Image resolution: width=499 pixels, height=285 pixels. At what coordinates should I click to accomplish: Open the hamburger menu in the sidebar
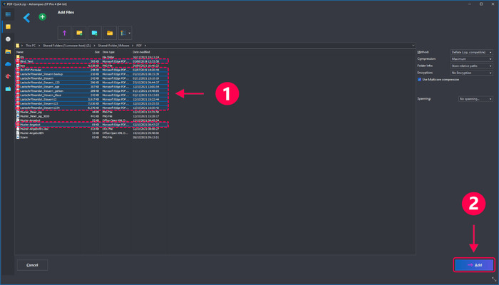[x=8, y=15]
